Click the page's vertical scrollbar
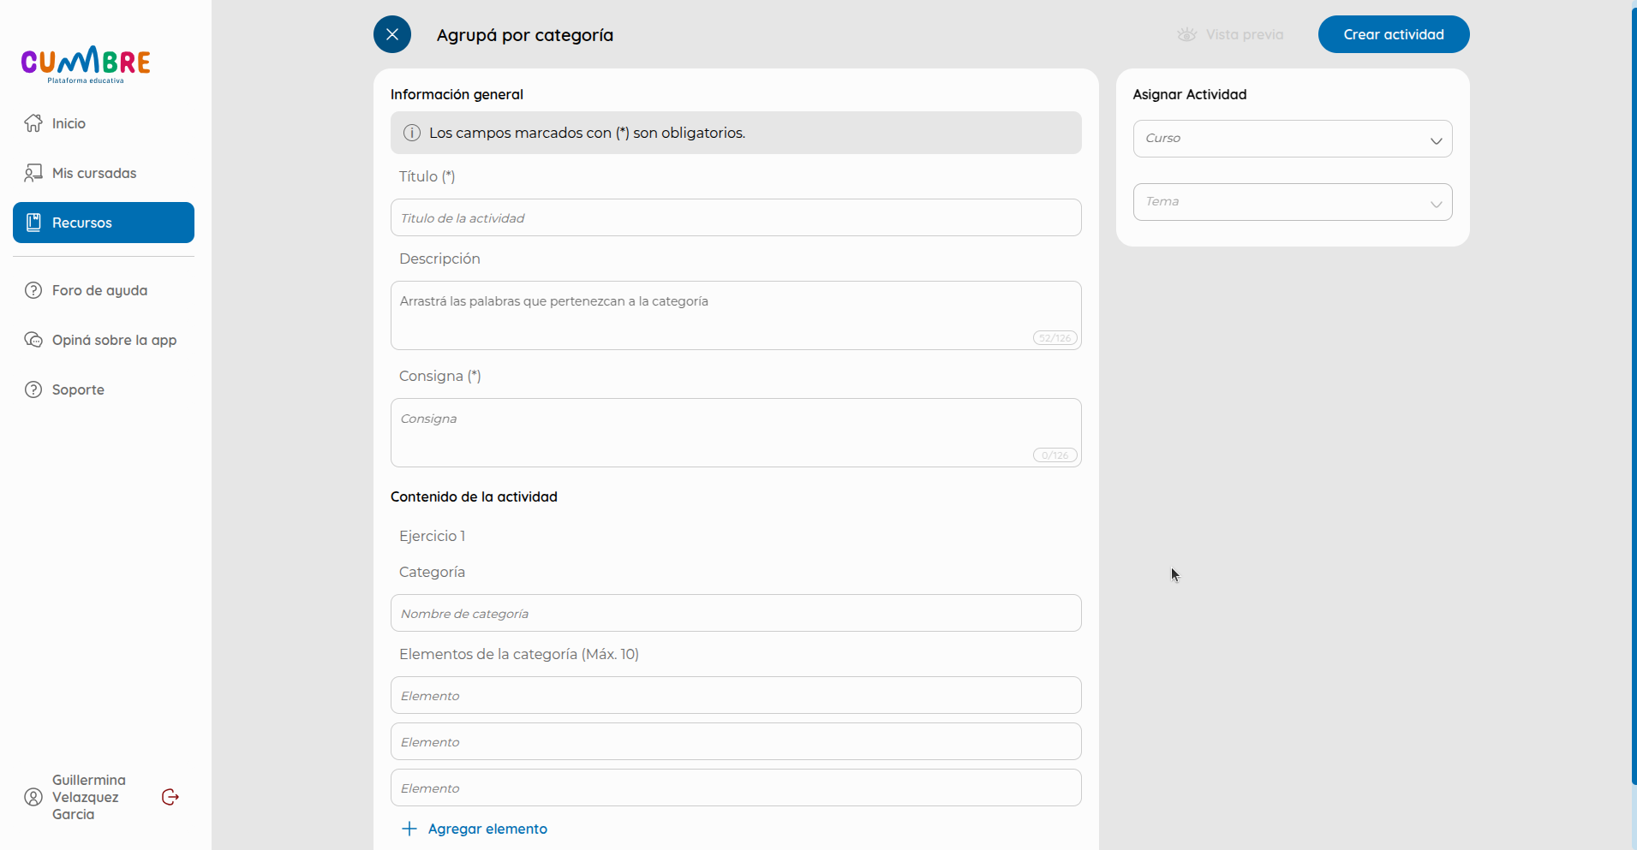This screenshot has width=1637, height=850. (1634, 394)
